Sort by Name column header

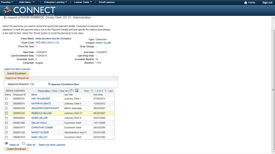(x=34, y=95)
